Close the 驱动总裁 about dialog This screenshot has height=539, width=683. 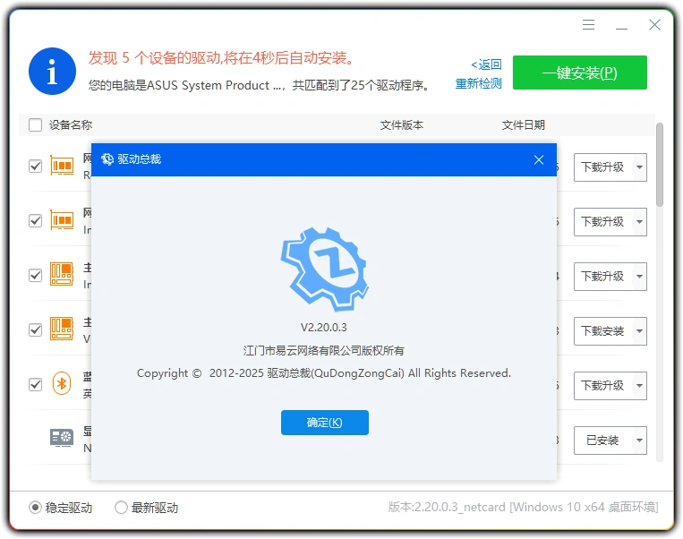[539, 160]
